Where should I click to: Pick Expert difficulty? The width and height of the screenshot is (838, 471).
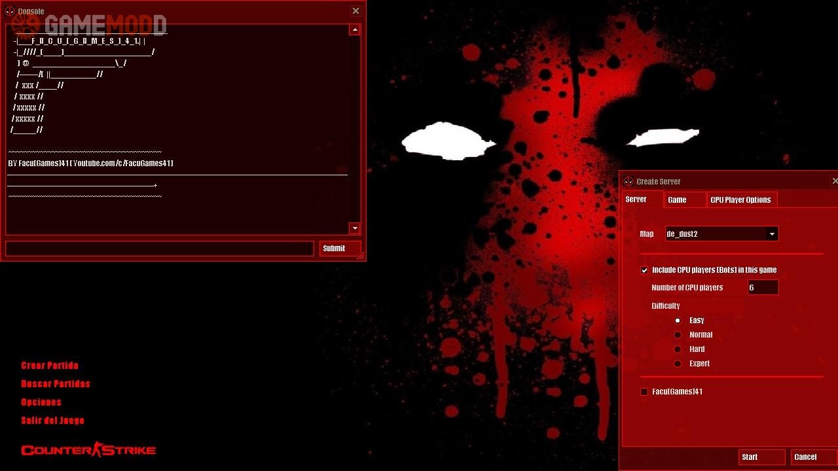pyautogui.click(x=678, y=364)
